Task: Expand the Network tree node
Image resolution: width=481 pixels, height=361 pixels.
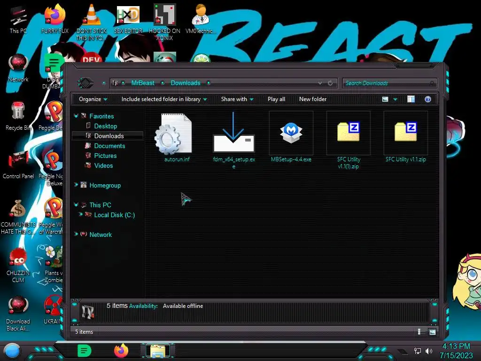Action: [76, 234]
